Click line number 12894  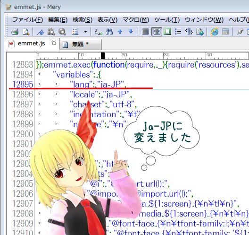point(22,75)
